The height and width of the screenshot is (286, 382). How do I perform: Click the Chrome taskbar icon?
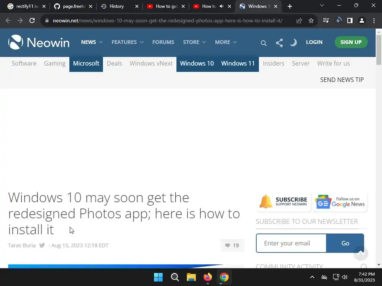click(224, 277)
